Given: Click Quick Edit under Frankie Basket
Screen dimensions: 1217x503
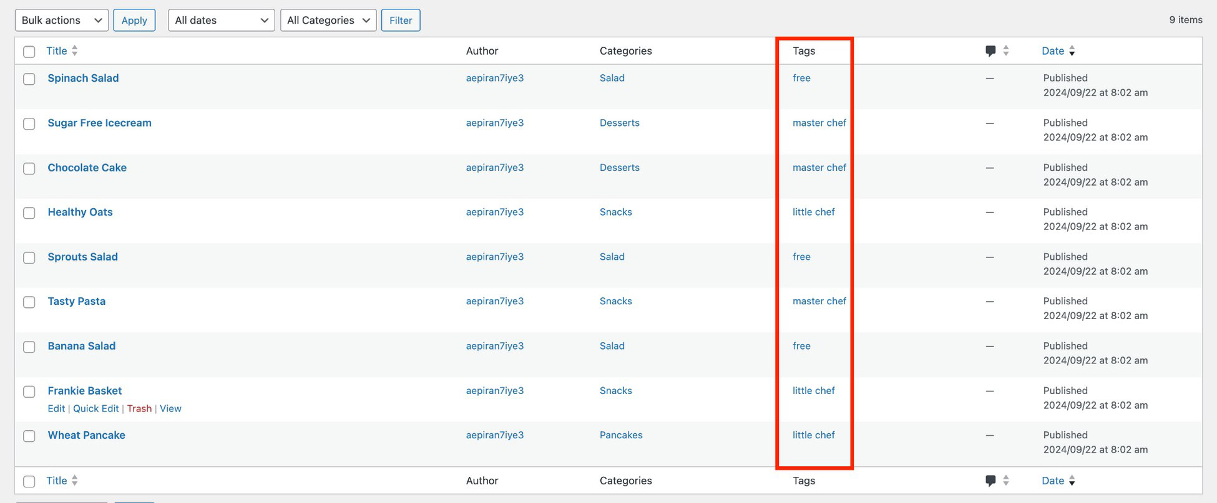Looking at the screenshot, I should 95,408.
